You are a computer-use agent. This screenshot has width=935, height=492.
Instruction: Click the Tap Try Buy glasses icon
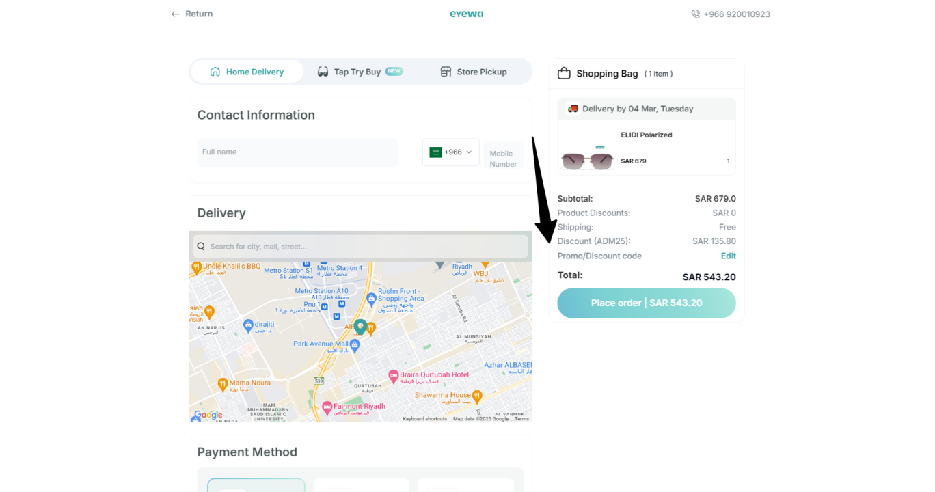click(323, 72)
